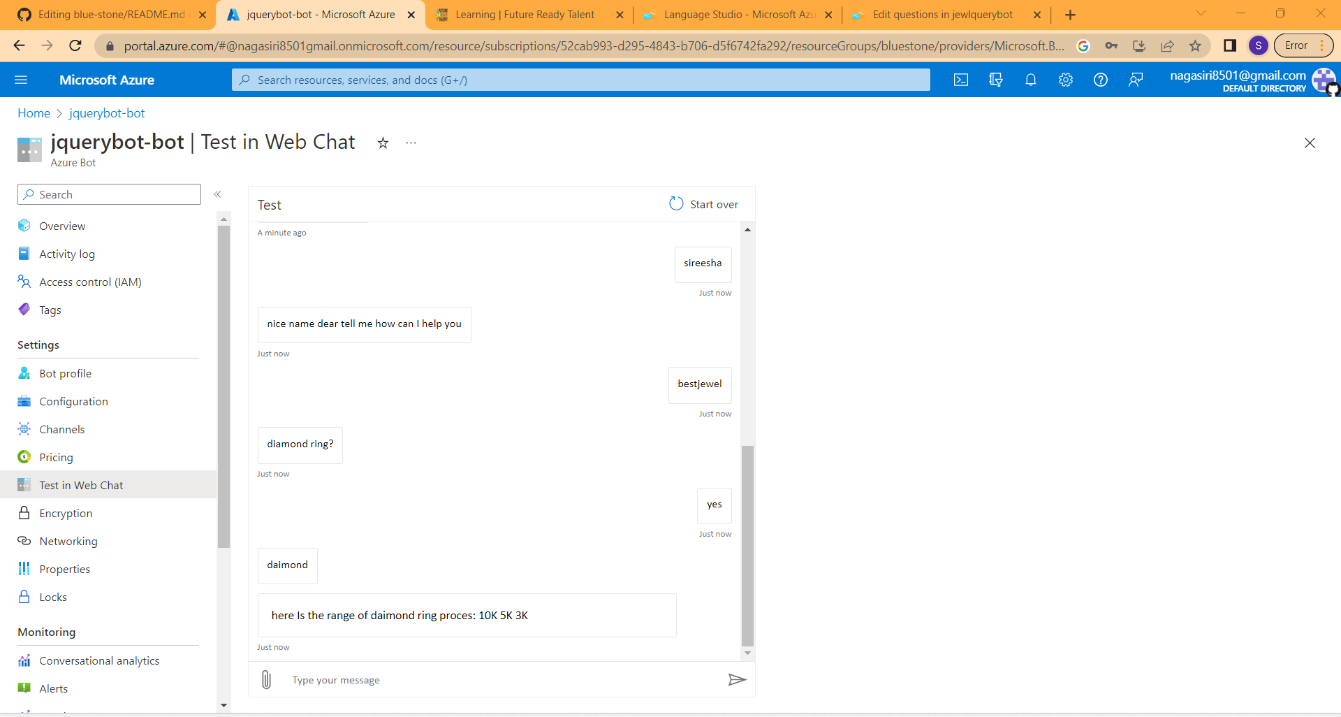Open a new browser tab
Viewport: 1341px width, 717px height.
1070,15
